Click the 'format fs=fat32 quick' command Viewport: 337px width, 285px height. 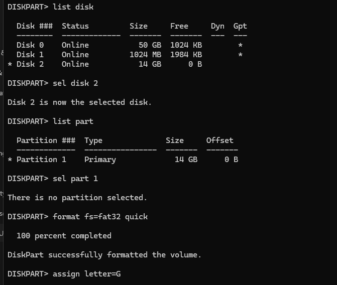point(100,217)
